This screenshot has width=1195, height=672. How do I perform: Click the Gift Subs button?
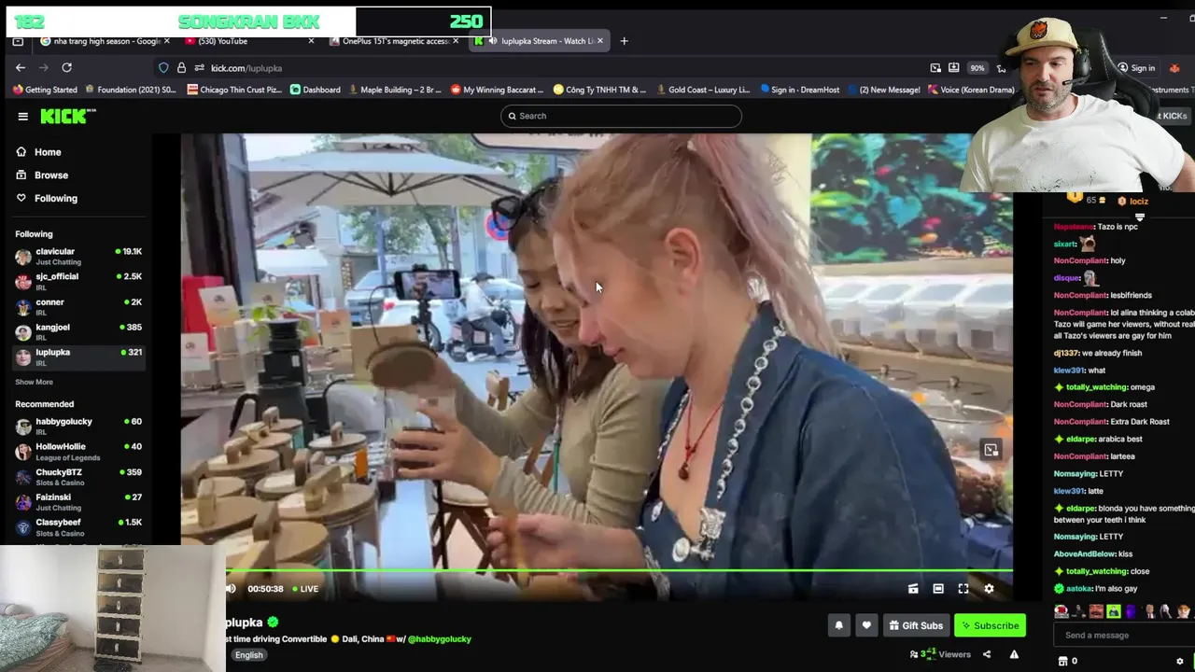916,625
